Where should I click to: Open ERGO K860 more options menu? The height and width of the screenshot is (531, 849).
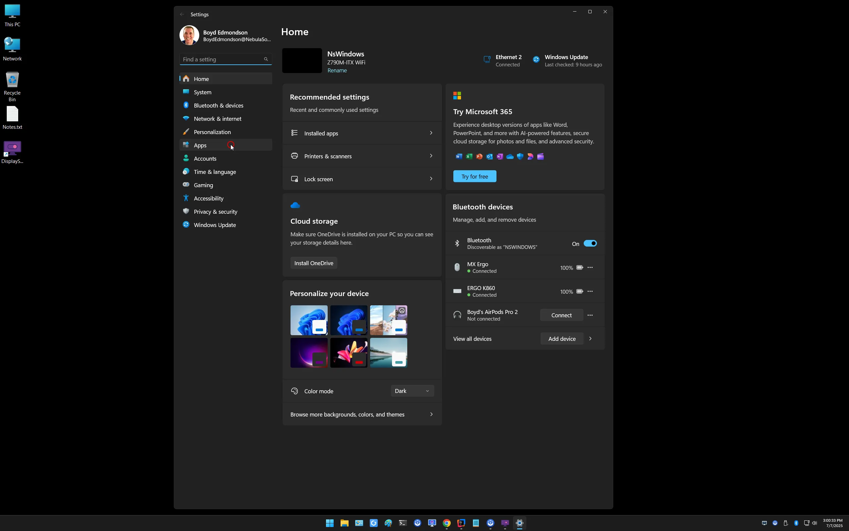(590, 291)
